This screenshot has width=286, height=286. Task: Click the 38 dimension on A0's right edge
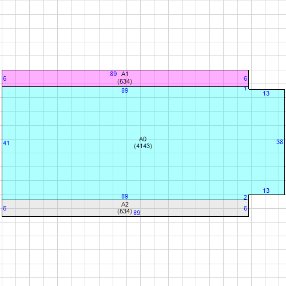pos(280,142)
